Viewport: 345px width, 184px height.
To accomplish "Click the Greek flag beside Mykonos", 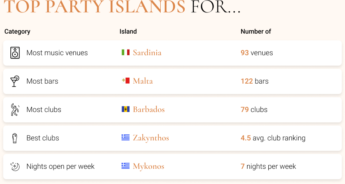I will 126,166.
